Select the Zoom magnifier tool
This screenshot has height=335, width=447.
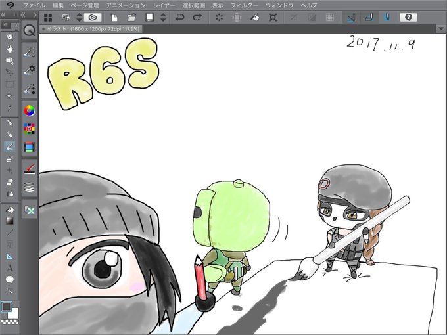click(x=10, y=37)
